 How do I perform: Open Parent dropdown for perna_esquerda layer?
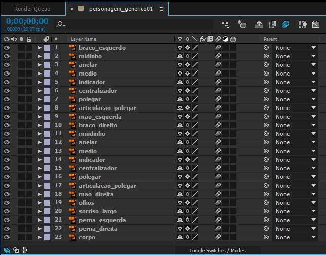coord(296,220)
